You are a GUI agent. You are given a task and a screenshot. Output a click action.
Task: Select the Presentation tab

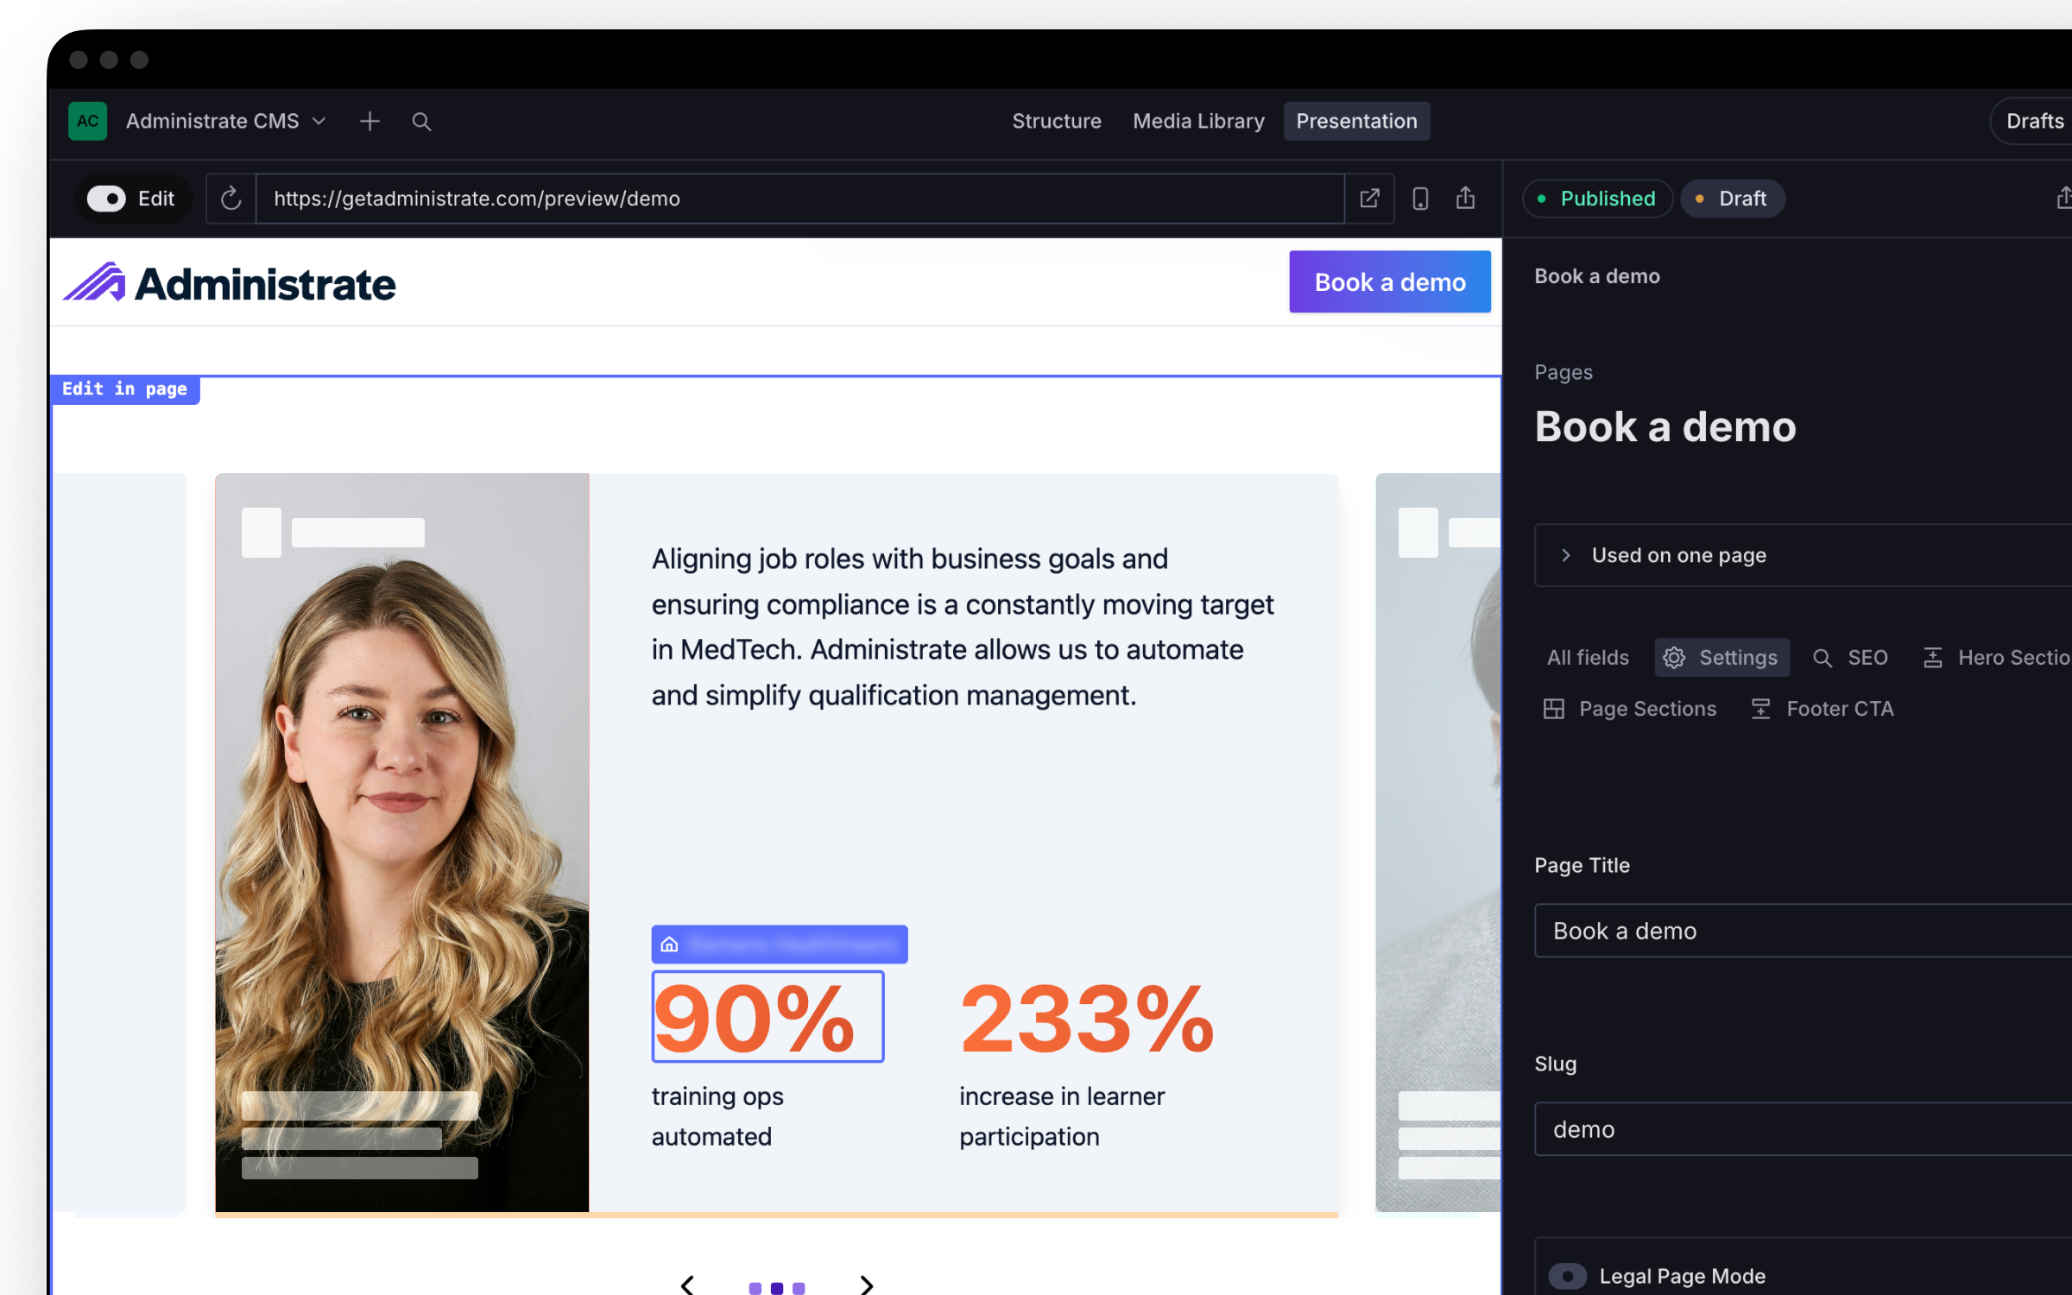[1356, 121]
